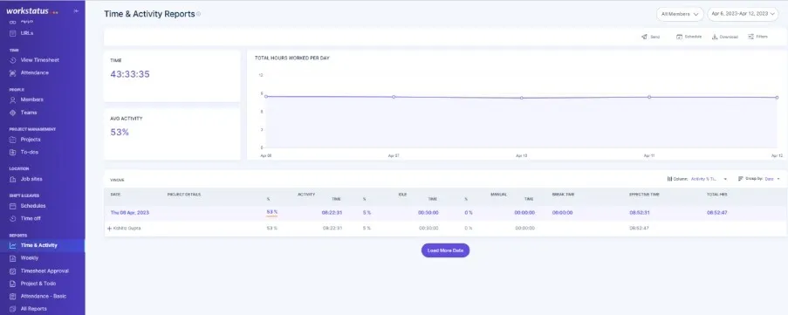788x315 pixels.
Task: Collapse the sidebar with arrow icon
Action: (x=77, y=10)
